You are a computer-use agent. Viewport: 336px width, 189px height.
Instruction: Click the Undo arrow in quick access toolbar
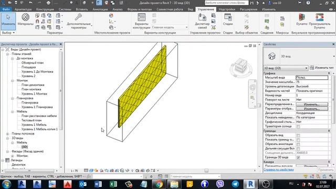click(x=31, y=3)
